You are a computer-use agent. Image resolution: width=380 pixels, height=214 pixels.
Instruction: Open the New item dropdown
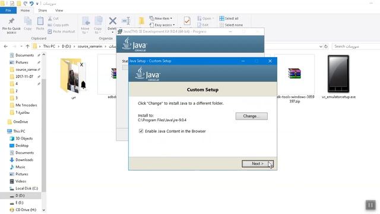(x=161, y=18)
